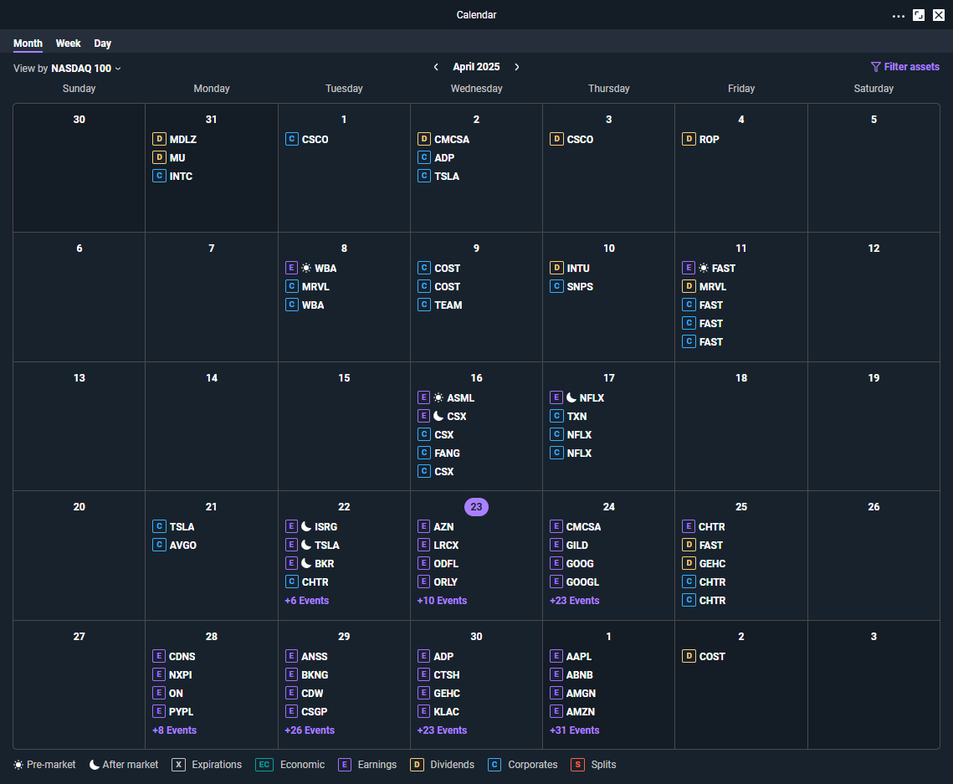
Task: Switch to the Week view tab
Action: pyautogui.click(x=68, y=44)
